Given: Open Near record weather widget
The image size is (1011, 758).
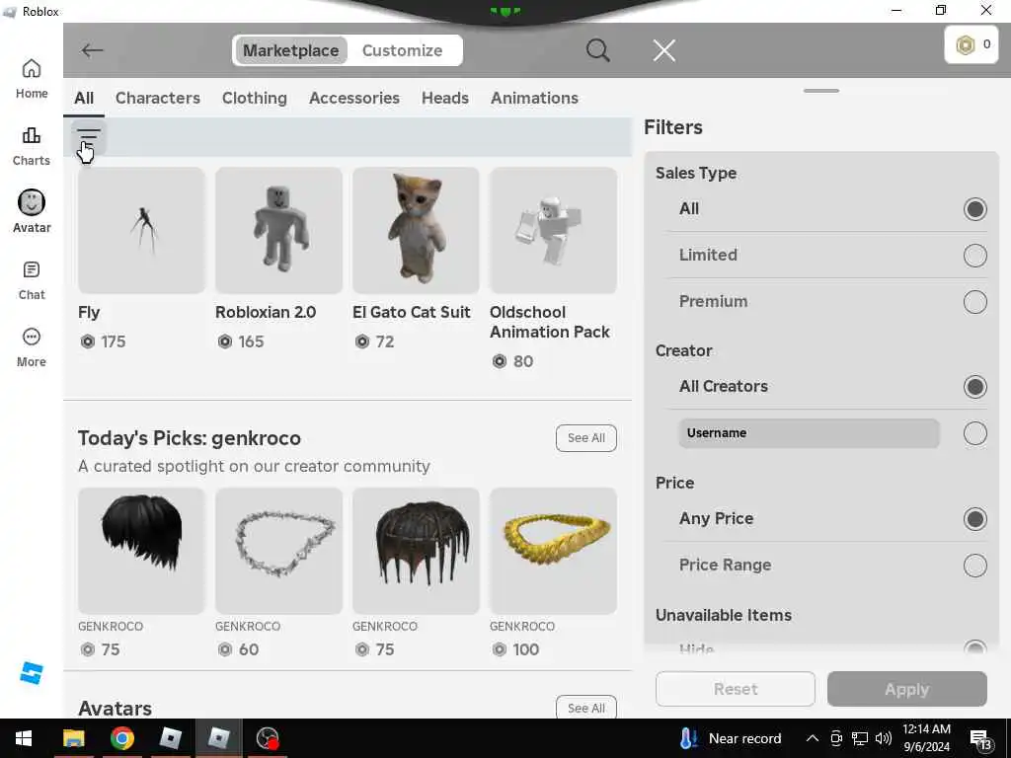Looking at the screenshot, I should pyautogui.click(x=730, y=738).
